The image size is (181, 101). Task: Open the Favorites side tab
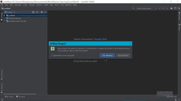[x=2, y=88]
